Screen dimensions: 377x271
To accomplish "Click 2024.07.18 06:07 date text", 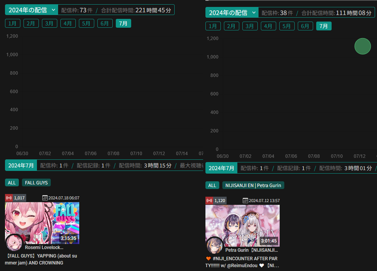I will 64,198.
